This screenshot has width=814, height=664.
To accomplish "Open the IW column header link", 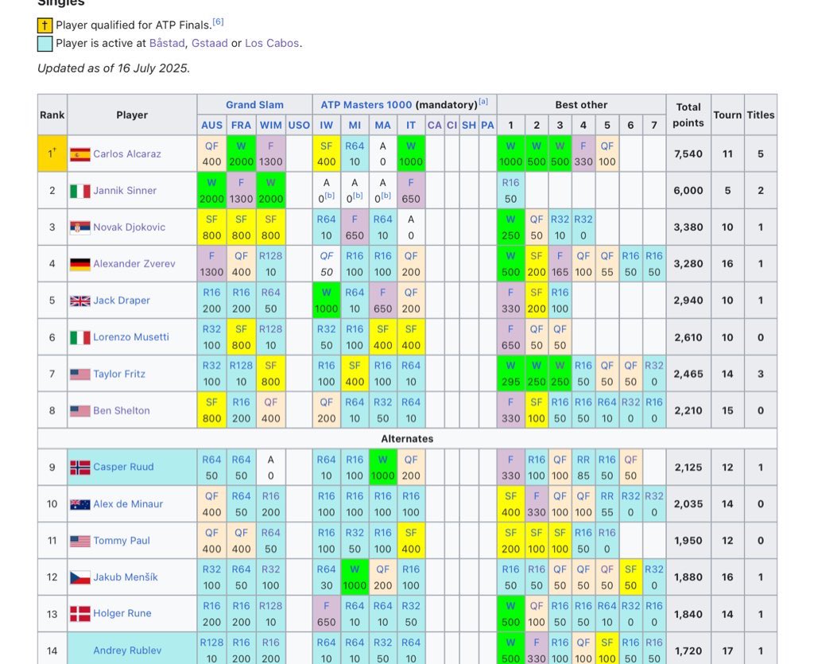I will pyautogui.click(x=327, y=125).
